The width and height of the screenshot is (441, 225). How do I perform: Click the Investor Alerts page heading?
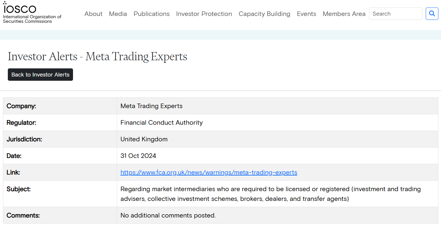(97, 56)
